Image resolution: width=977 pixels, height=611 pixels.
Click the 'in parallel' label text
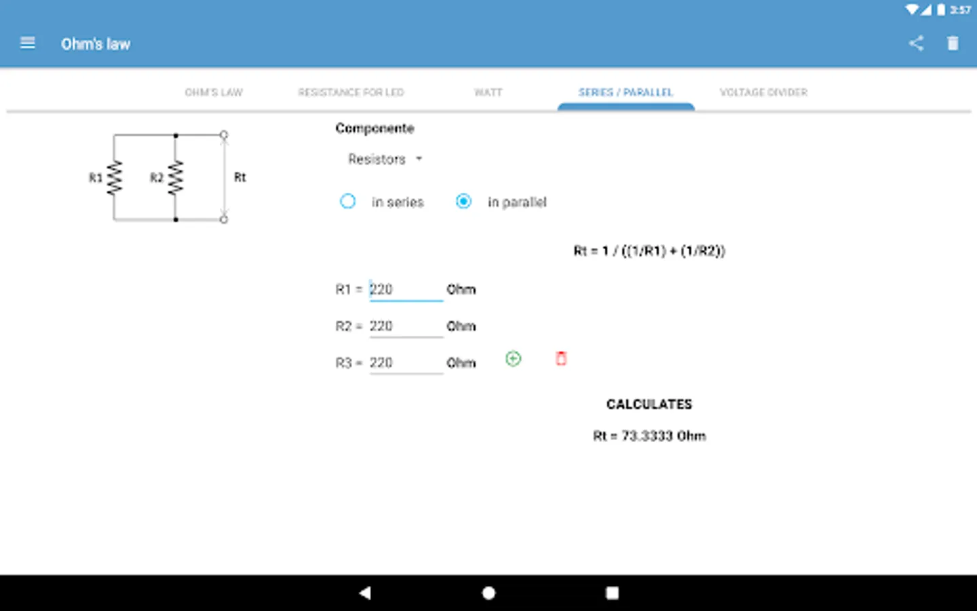pos(517,202)
